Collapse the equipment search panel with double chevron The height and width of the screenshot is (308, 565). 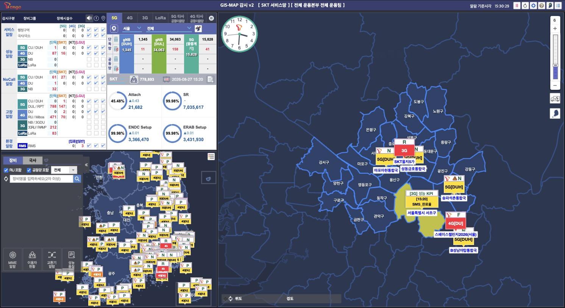pos(86,165)
